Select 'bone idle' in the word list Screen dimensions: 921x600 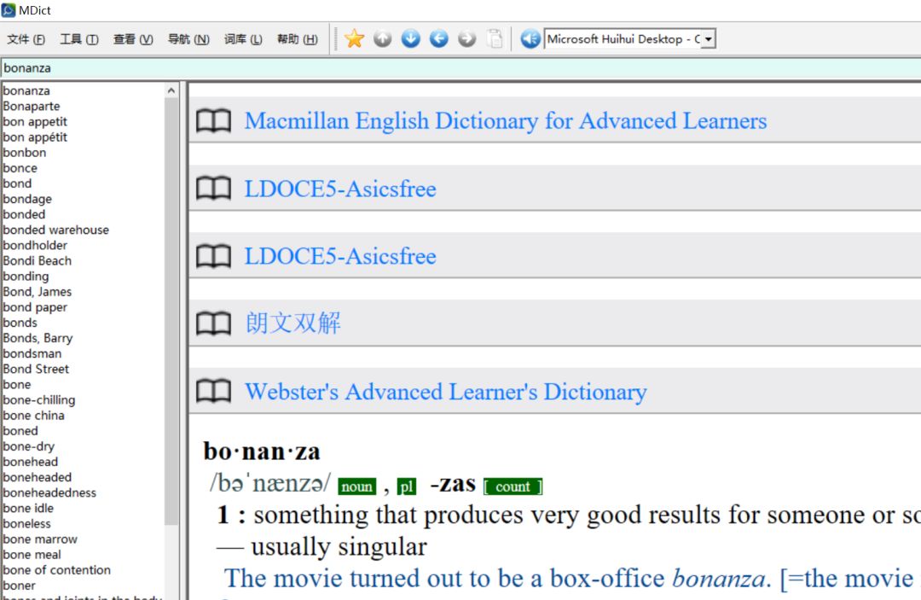click(28, 509)
